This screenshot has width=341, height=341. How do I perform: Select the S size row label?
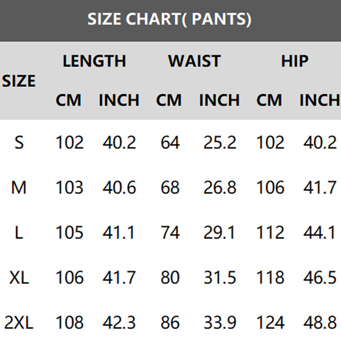[19, 142]
